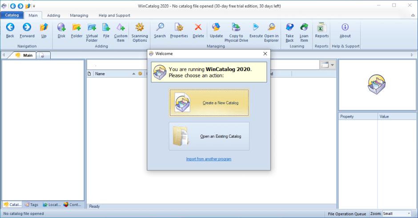Switch to the Locations bottom panel tab
The image size is (418, 218).
(x=52, y=204)
